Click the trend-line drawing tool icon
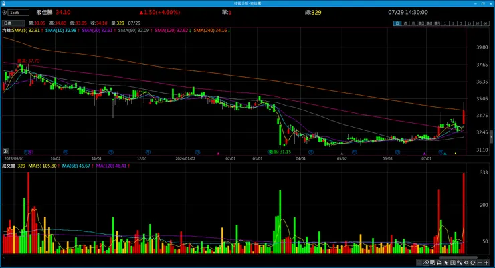This screenshot has height=268, width=495. pos(426,263)
